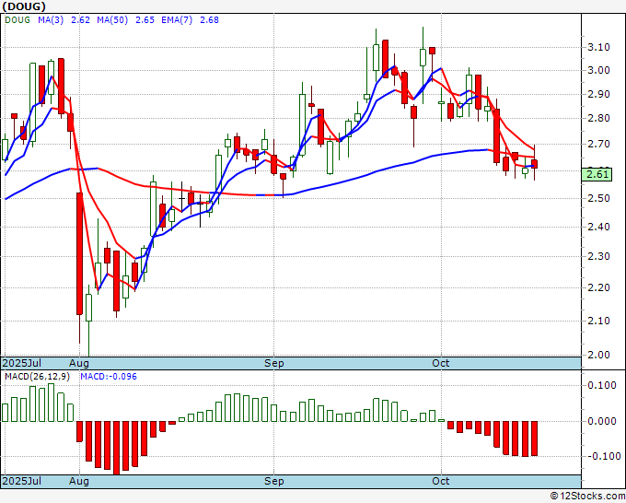Click the MA(3) value 2.62

pos(80,20)
